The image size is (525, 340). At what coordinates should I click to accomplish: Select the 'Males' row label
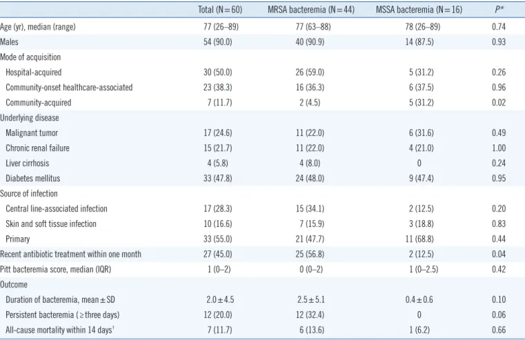coord(9,42)
